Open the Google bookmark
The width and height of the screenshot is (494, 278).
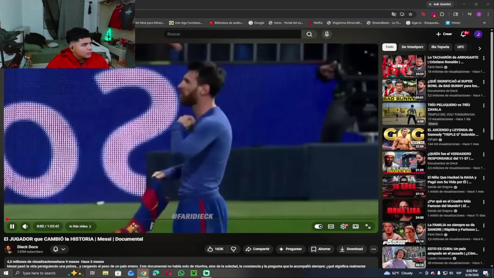tap(257, 23)
